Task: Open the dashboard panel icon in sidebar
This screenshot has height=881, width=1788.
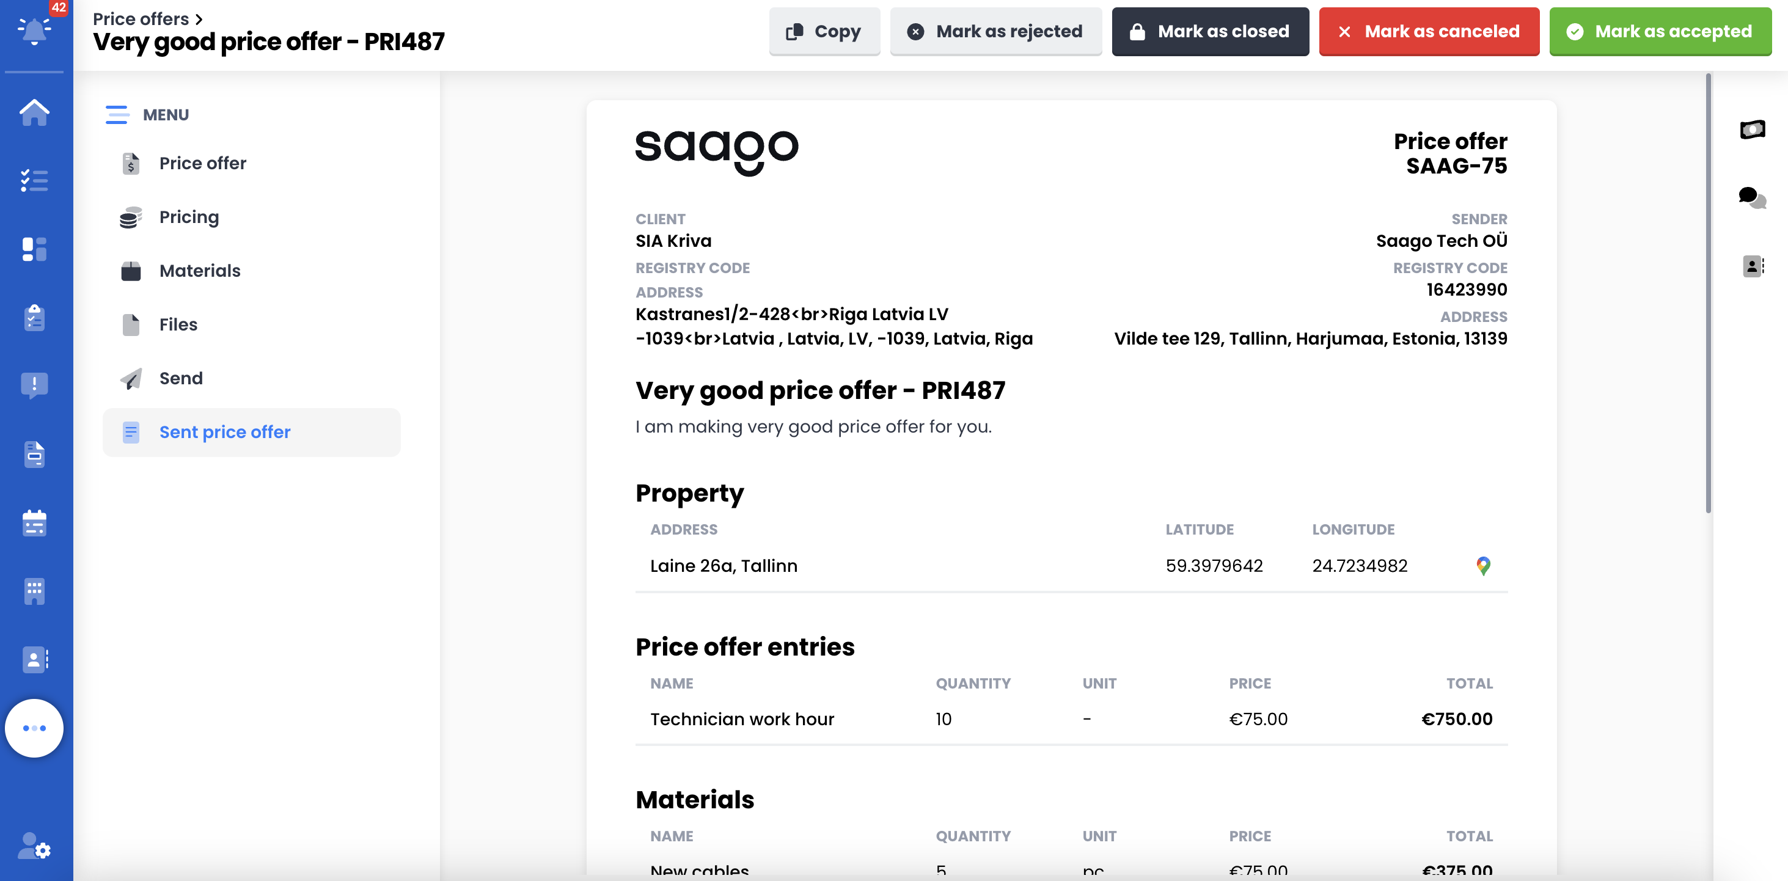Action: click(35, 250)
